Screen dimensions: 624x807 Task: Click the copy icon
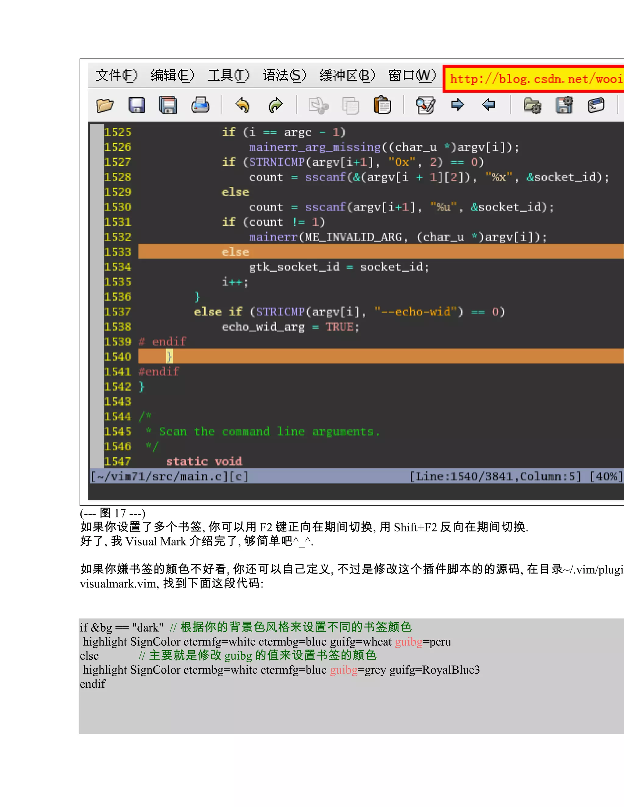pos(350,105)
